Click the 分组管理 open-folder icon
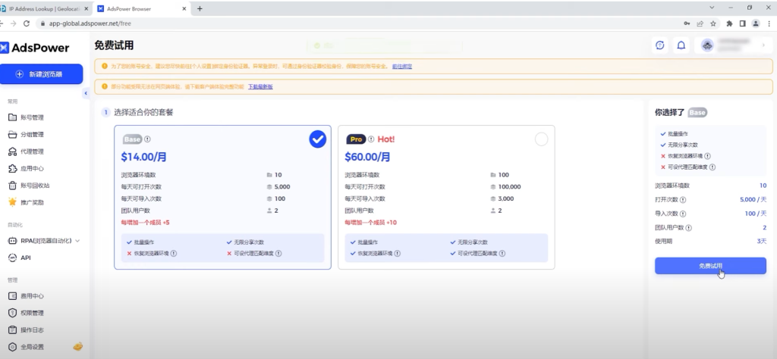 click(12, 135)
